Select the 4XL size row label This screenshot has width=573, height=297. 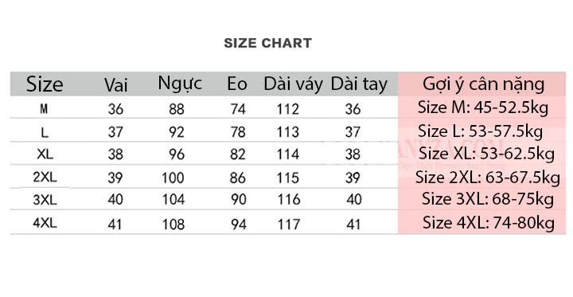click(x=45, y=223)
